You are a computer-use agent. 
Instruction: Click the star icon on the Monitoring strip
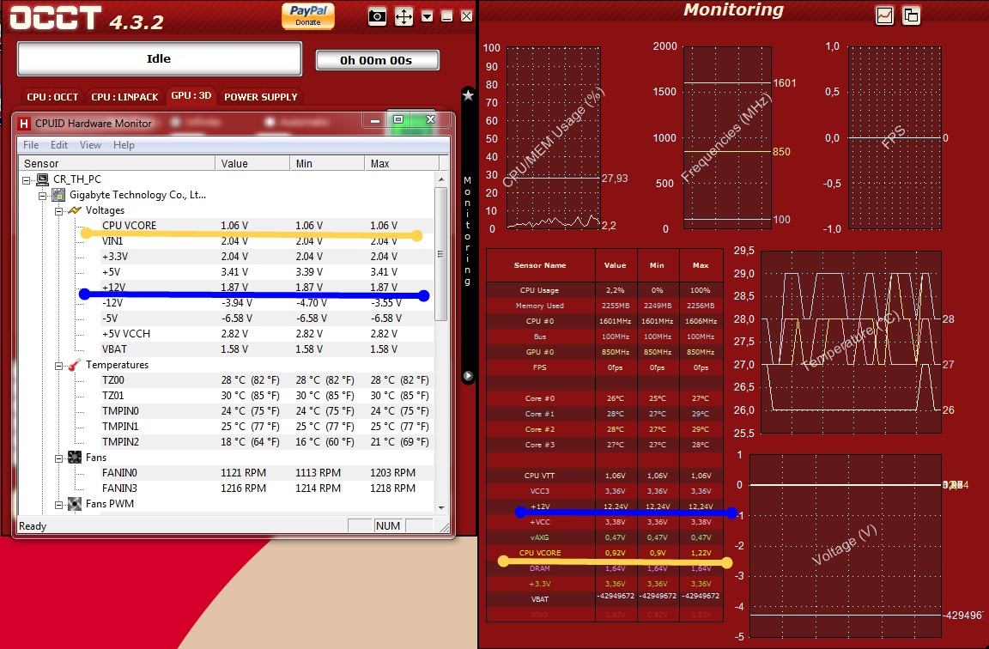click(468, 95)
